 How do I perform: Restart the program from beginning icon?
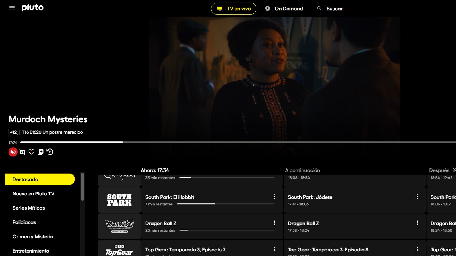pos(50,152)
